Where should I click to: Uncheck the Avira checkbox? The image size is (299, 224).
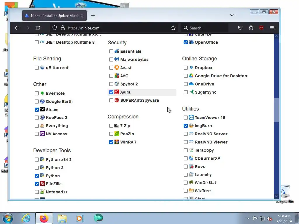click(111, 92)
